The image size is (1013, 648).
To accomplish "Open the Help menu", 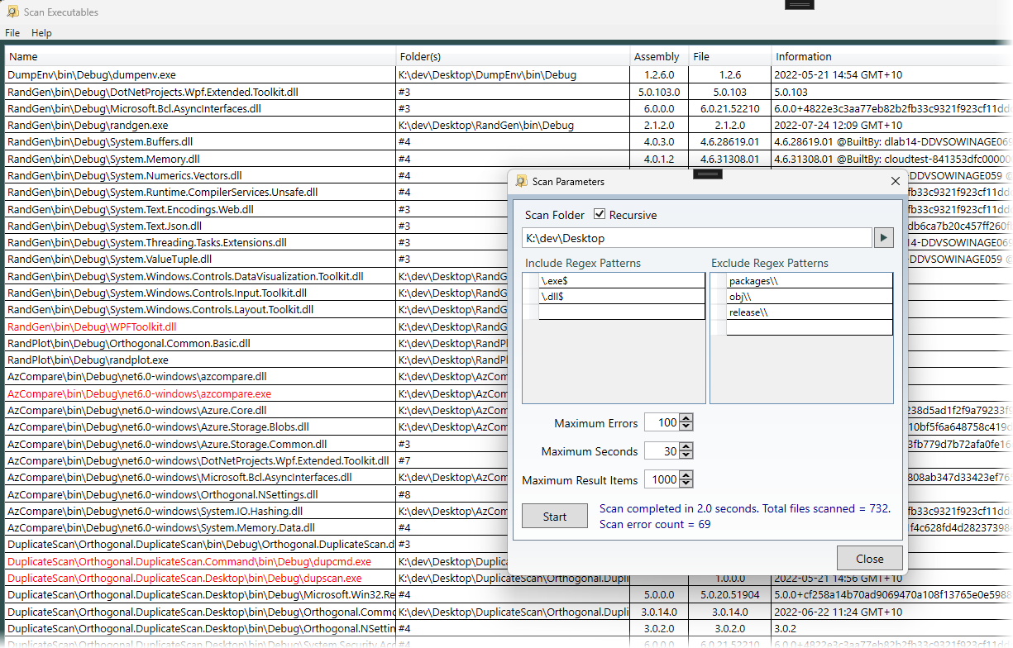I will [x=41, y=33].
